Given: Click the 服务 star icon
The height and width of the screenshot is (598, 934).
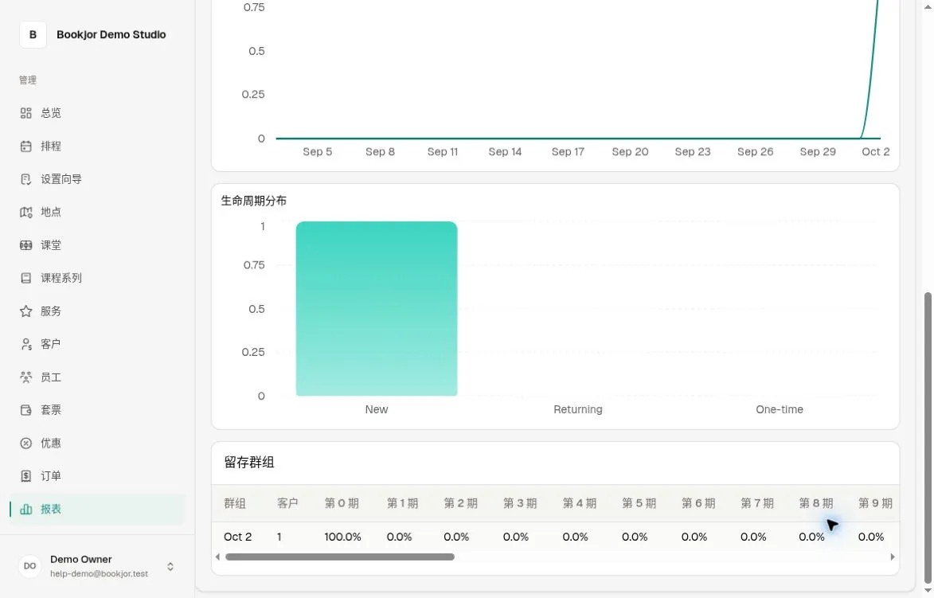Looking at the screenshot, I should click(x=25, y=311).
